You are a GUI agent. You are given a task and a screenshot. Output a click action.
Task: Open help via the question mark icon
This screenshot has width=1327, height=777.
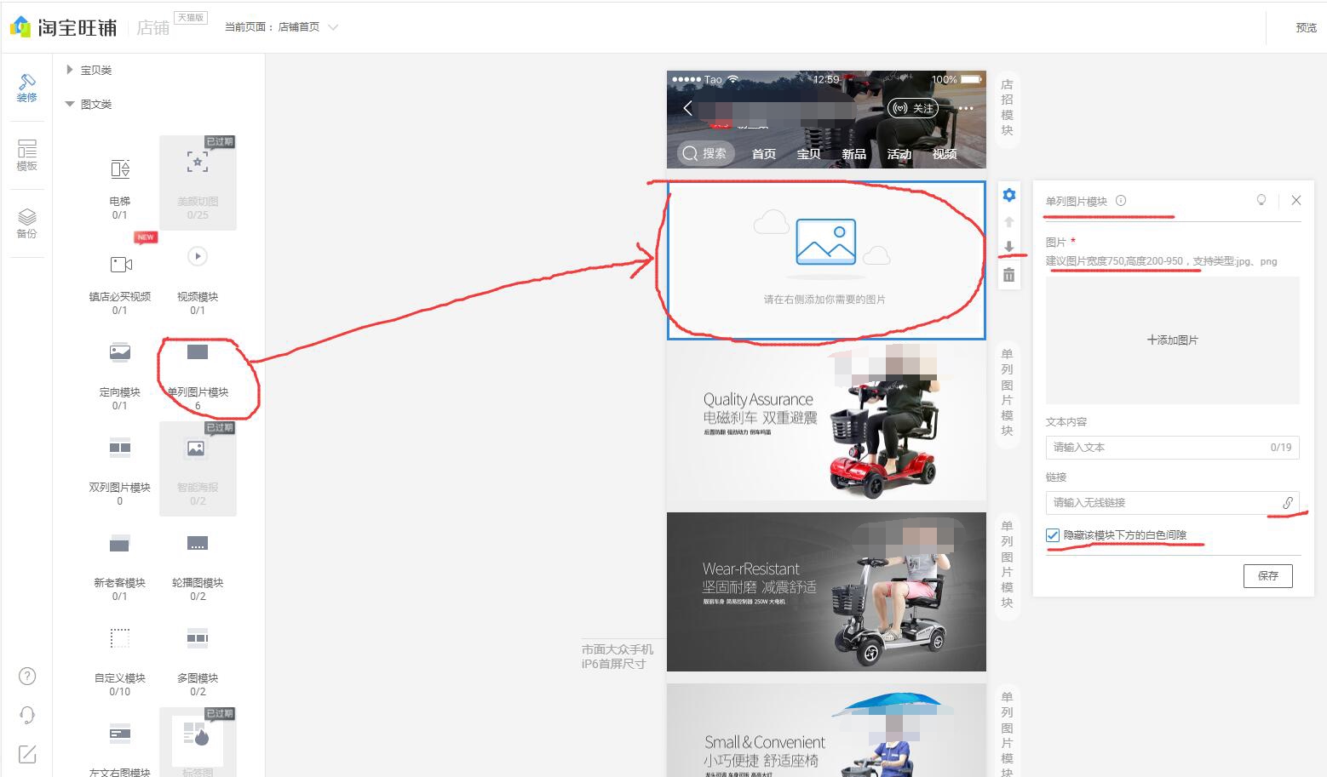click(x=26, y=676)
